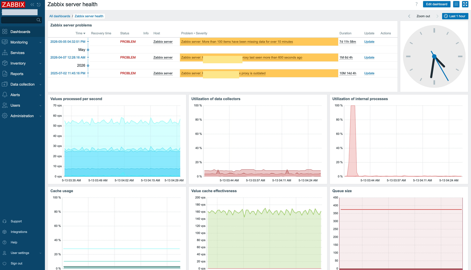Viewport: 471px width, 270px height.
Task: Open the Help menu item
Action: tap(22, 242)
